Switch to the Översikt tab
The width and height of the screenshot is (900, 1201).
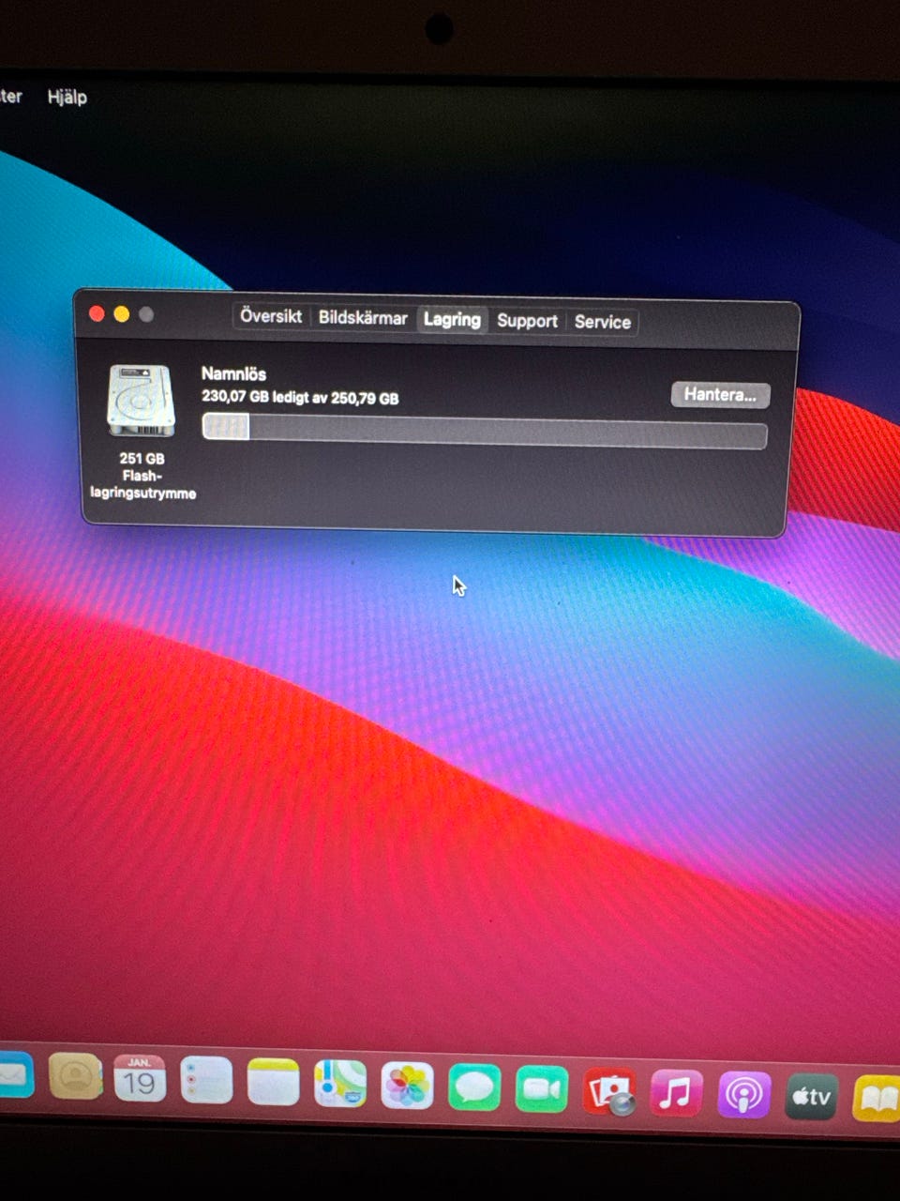[271, 316]
